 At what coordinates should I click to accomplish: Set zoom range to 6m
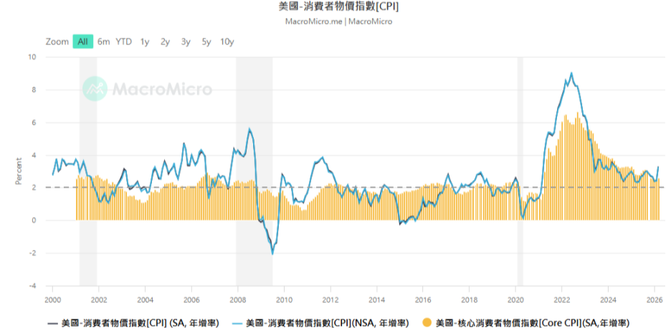[104, 42]
